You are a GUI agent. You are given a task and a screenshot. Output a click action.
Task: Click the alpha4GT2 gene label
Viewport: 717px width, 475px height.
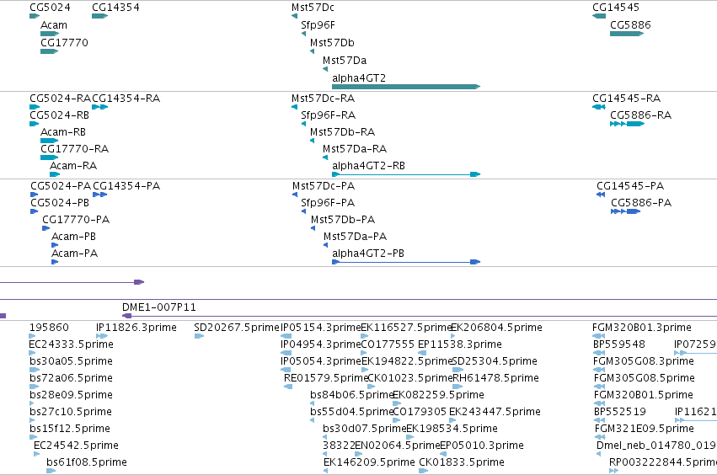click(359, 78)
